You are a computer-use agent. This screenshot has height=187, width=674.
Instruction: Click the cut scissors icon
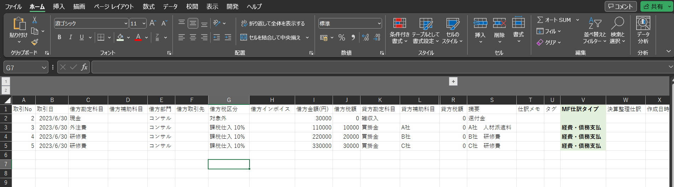tap(35, 20)
